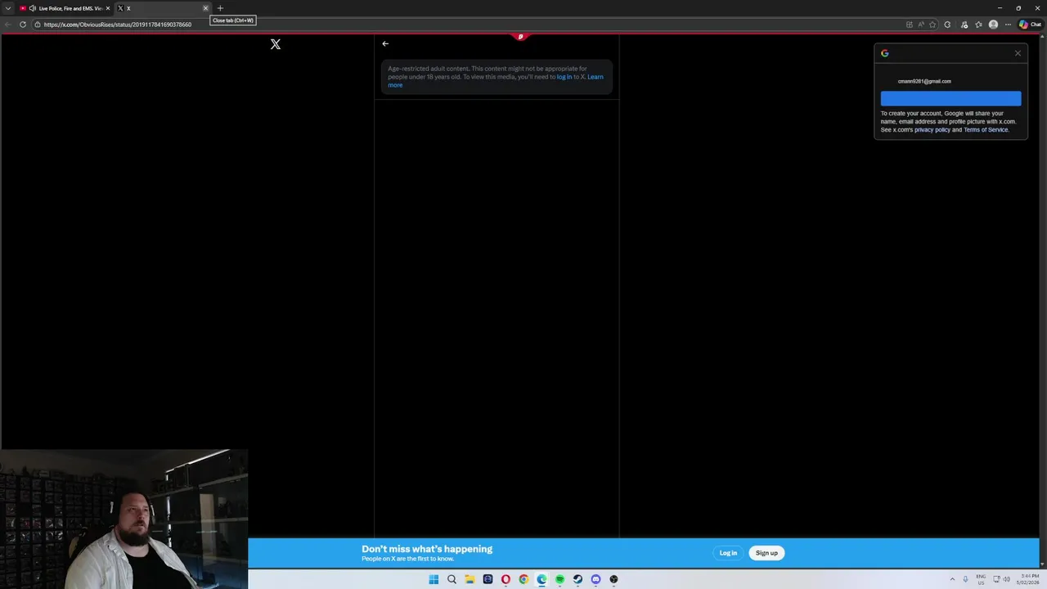Image resolution: width=1047 pixels, height=589 pixels.
Task: Close the Google sign-in popup
Action: pyautogui.click(x=1018, y=53)
